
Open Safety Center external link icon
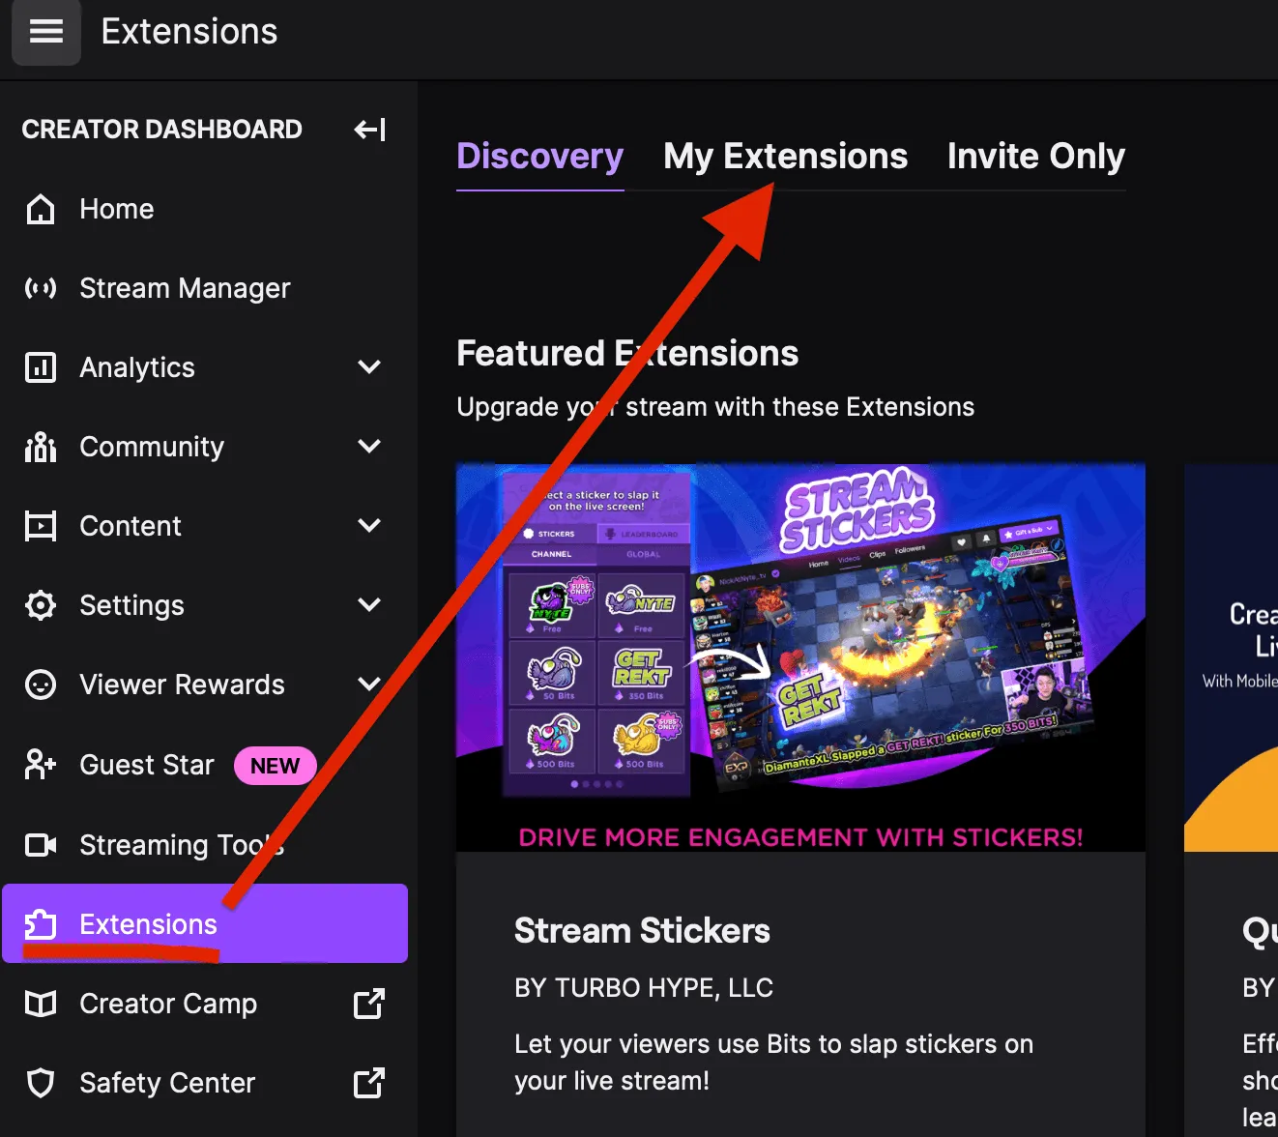[369, 1083]
